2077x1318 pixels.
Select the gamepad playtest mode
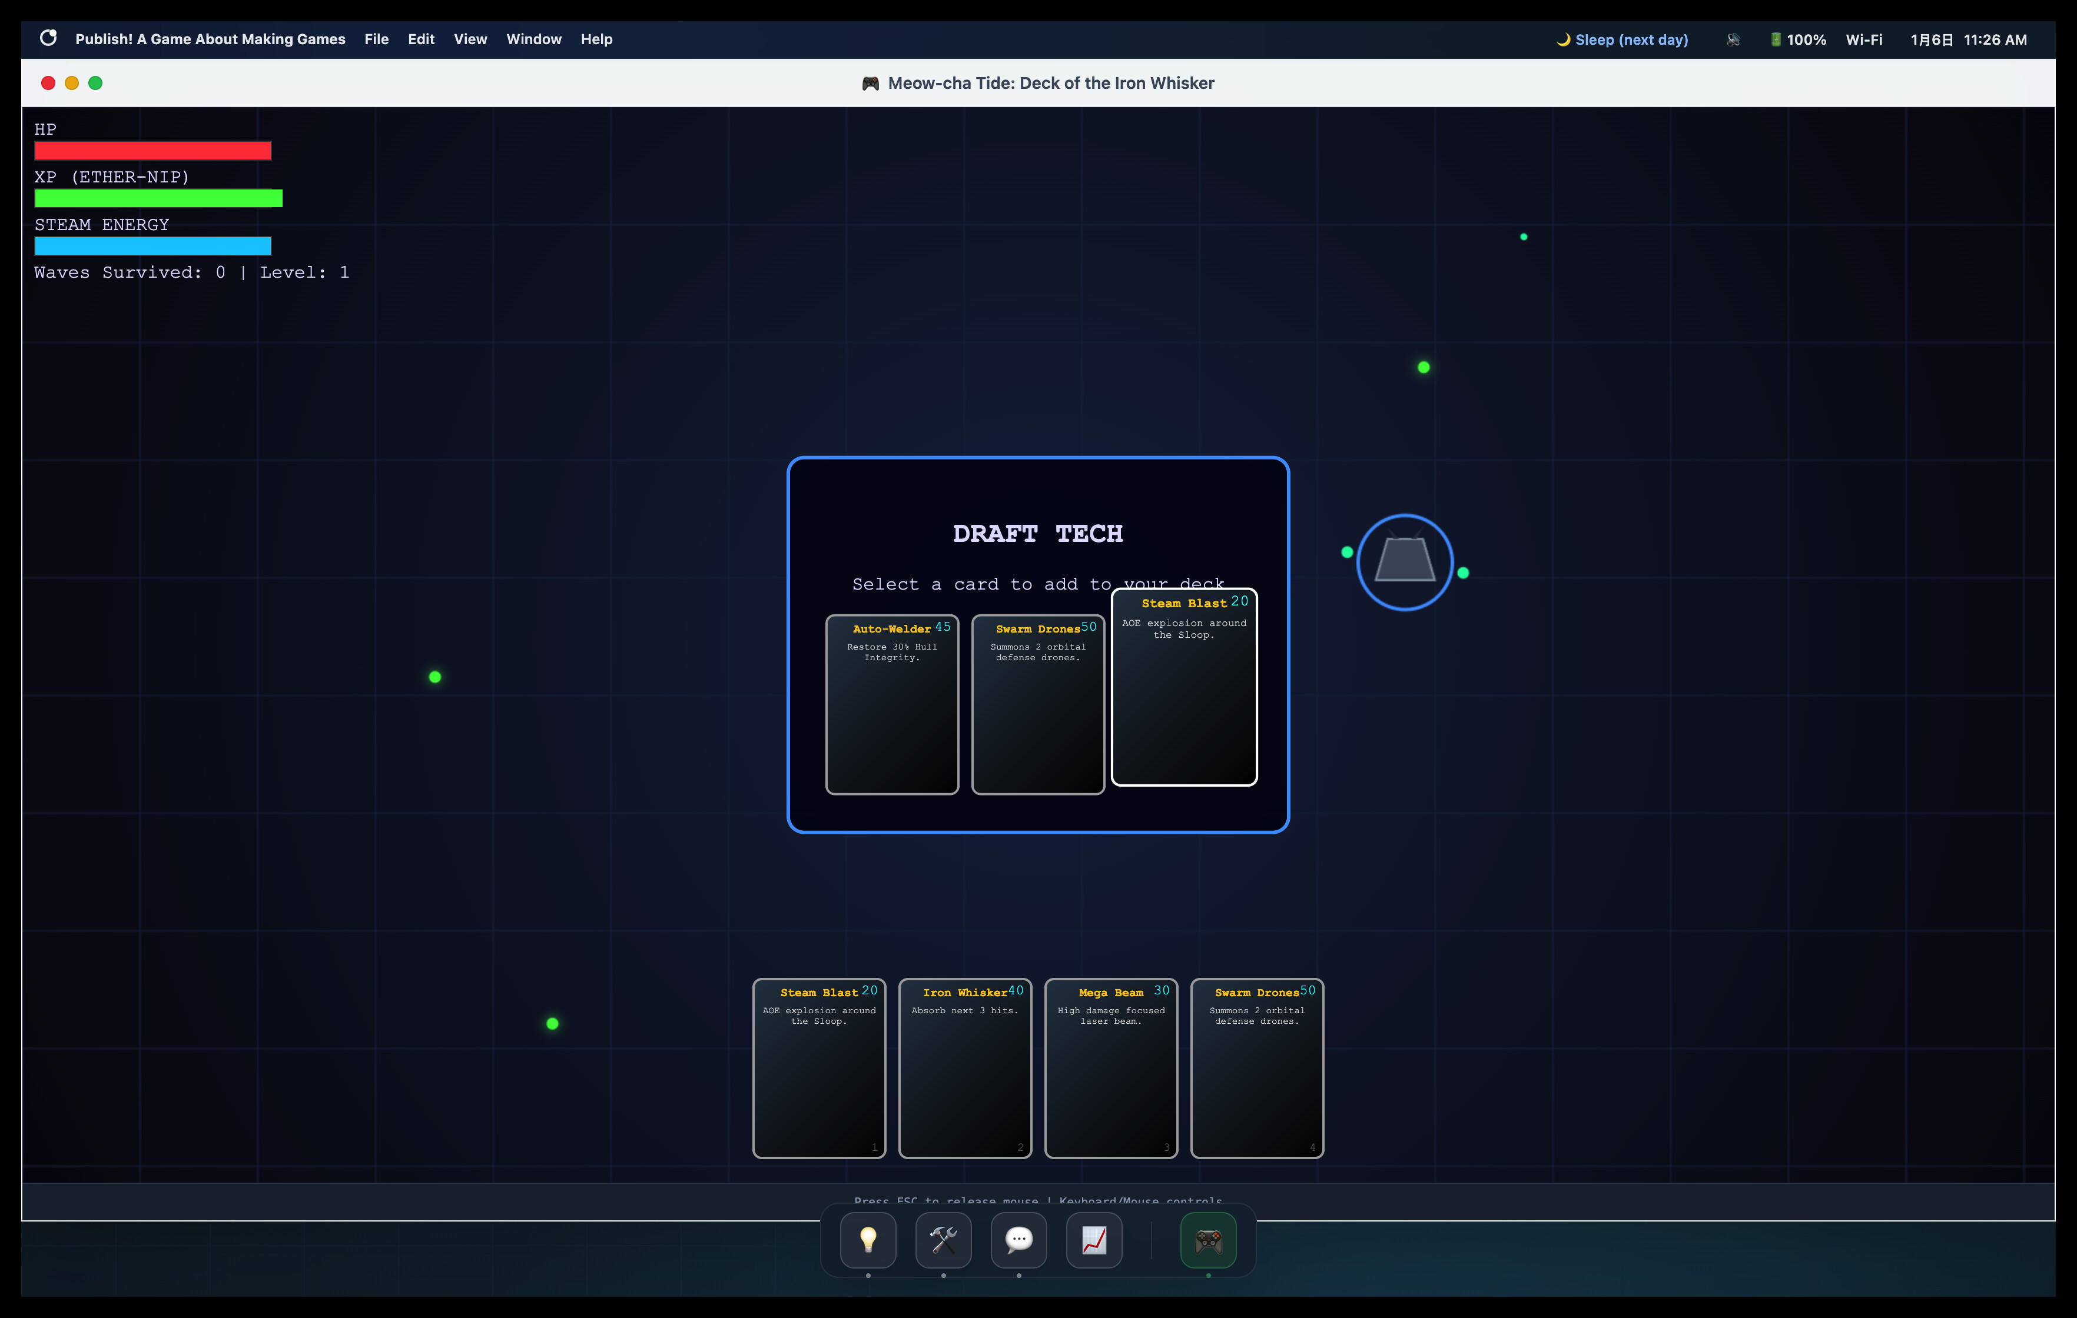(1207, 1240)
